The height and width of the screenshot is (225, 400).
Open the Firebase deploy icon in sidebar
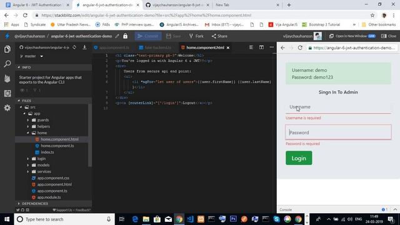tap(7, 78)
